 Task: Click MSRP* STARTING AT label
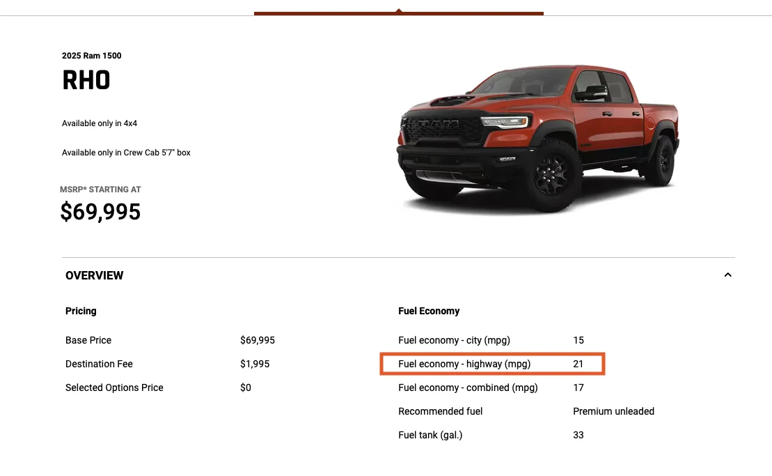pyautogui.click(x=100, y=190)
